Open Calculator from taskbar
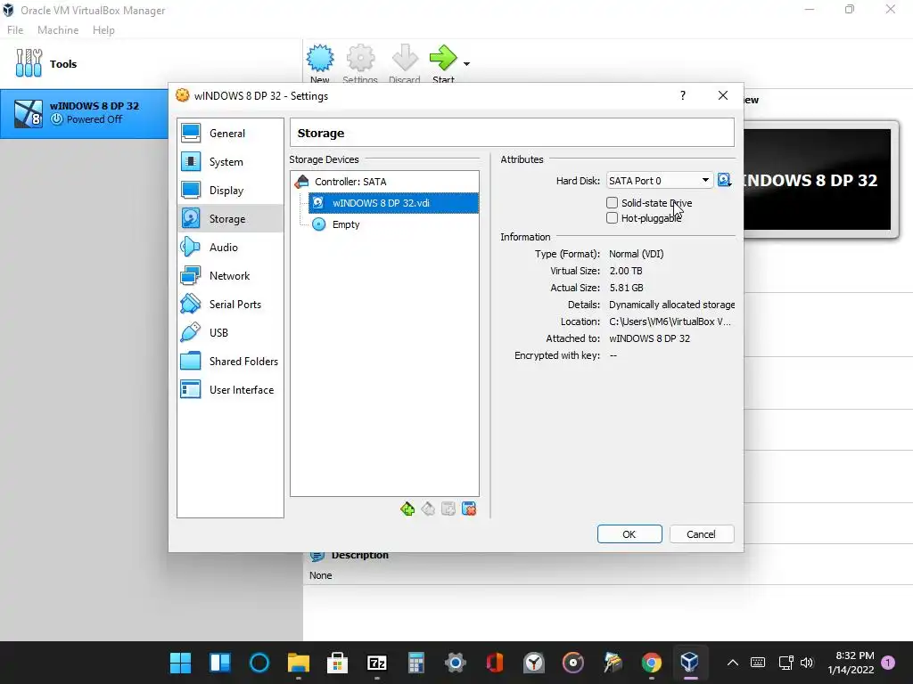Image resolution: width=913 pixels, height=684 pixels. [x=415, y=662]
